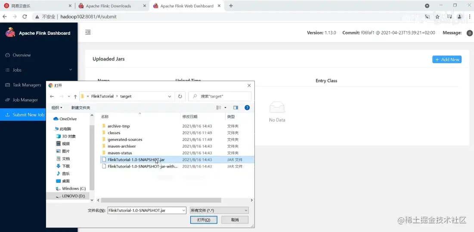Screen dimensions: 474x232
Task: Open the Apache Flink Dashboard logo
Action: 10,33
